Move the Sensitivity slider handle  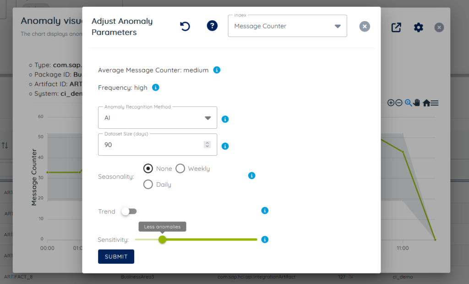163,239
